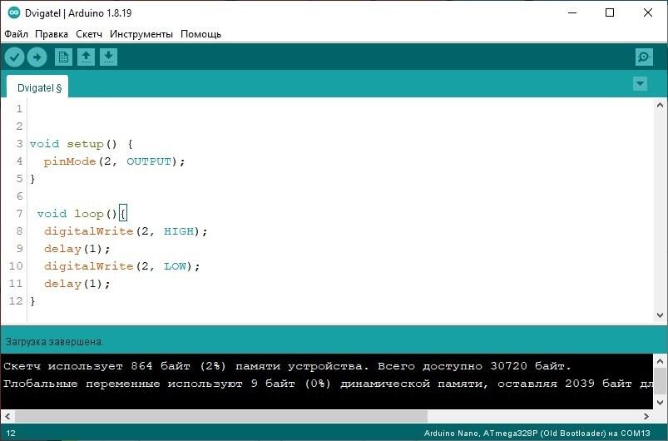Verify the sketch with the checkmark button

point(14,57)
